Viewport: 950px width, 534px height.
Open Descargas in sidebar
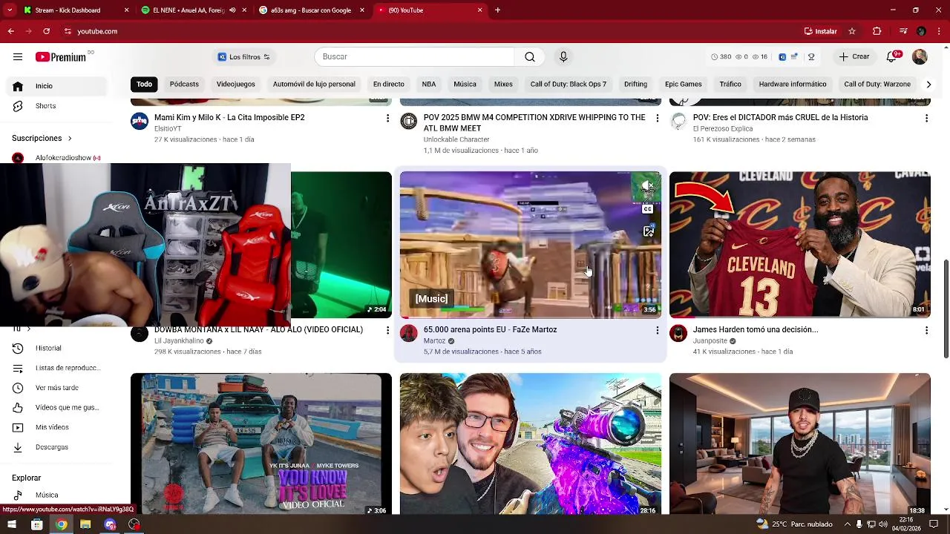click(x=58, y=447)
